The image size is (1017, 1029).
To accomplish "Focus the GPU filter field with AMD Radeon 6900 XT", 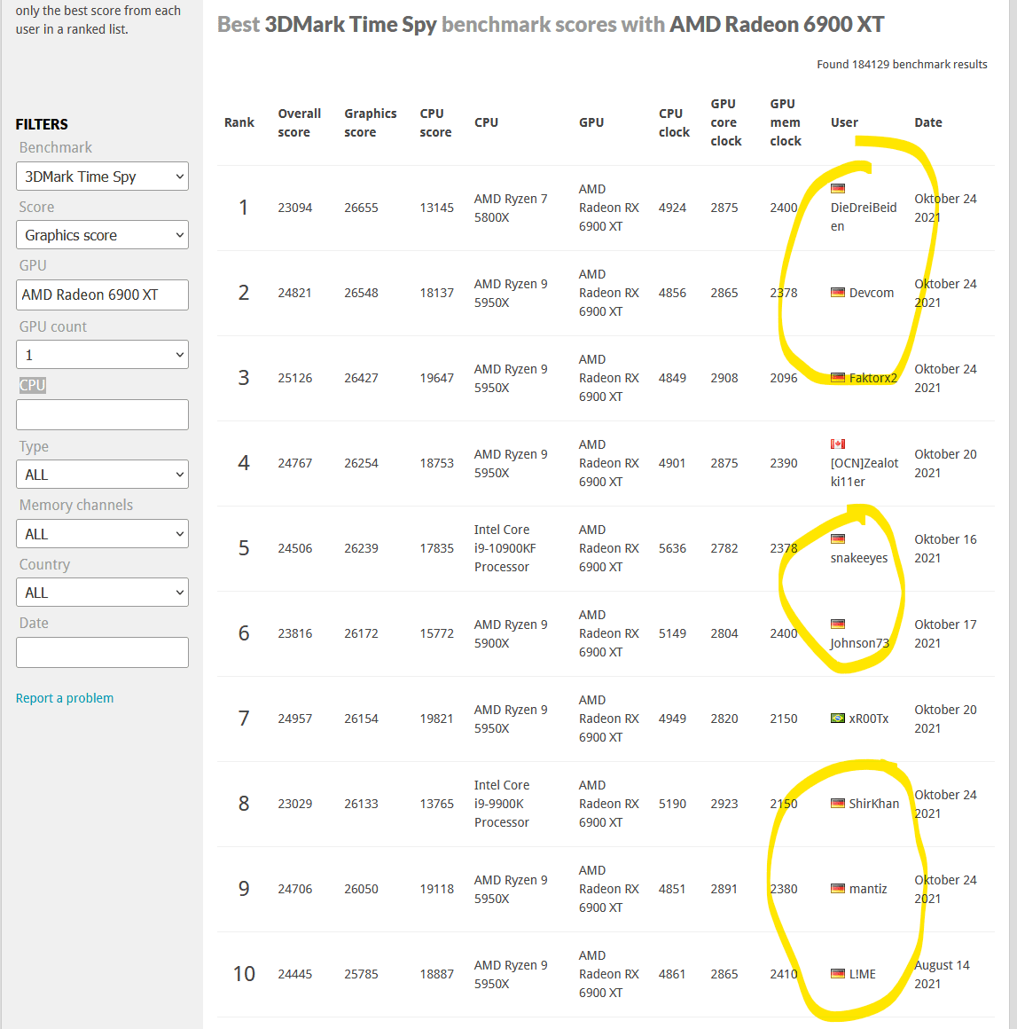I will point(102,295).
